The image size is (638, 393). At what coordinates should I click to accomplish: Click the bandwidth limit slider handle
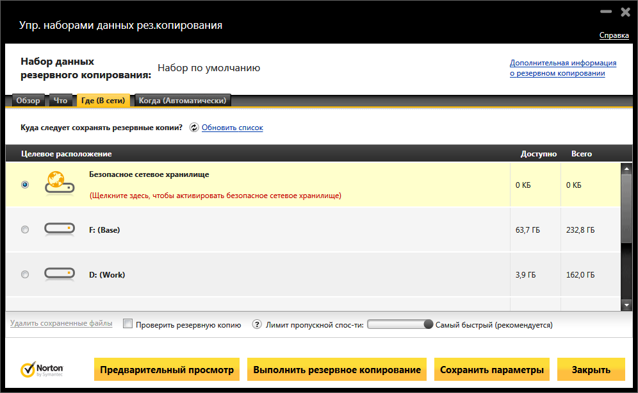[428, 324]
